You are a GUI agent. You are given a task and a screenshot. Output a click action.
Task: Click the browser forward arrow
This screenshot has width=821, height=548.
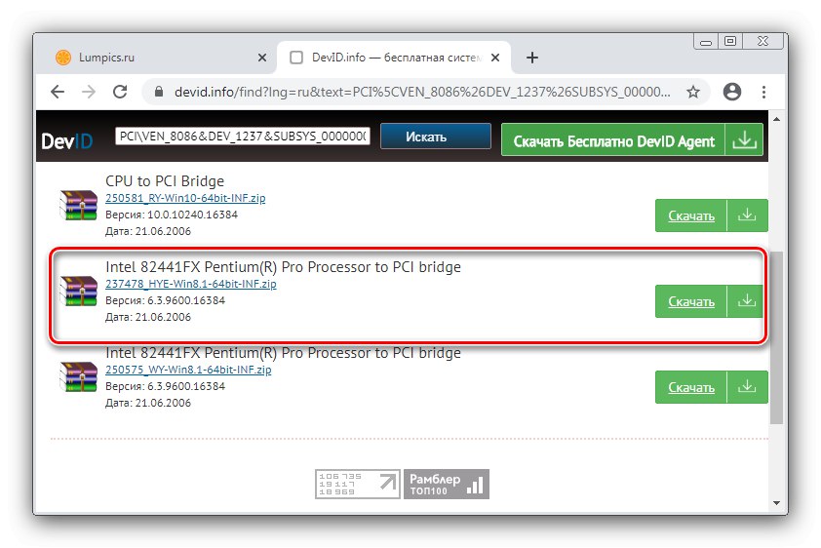coord(89,92)
